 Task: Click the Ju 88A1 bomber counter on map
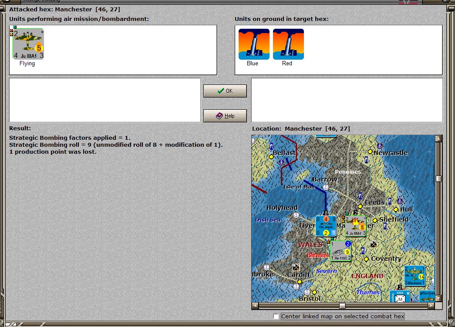tap(356, 226)
